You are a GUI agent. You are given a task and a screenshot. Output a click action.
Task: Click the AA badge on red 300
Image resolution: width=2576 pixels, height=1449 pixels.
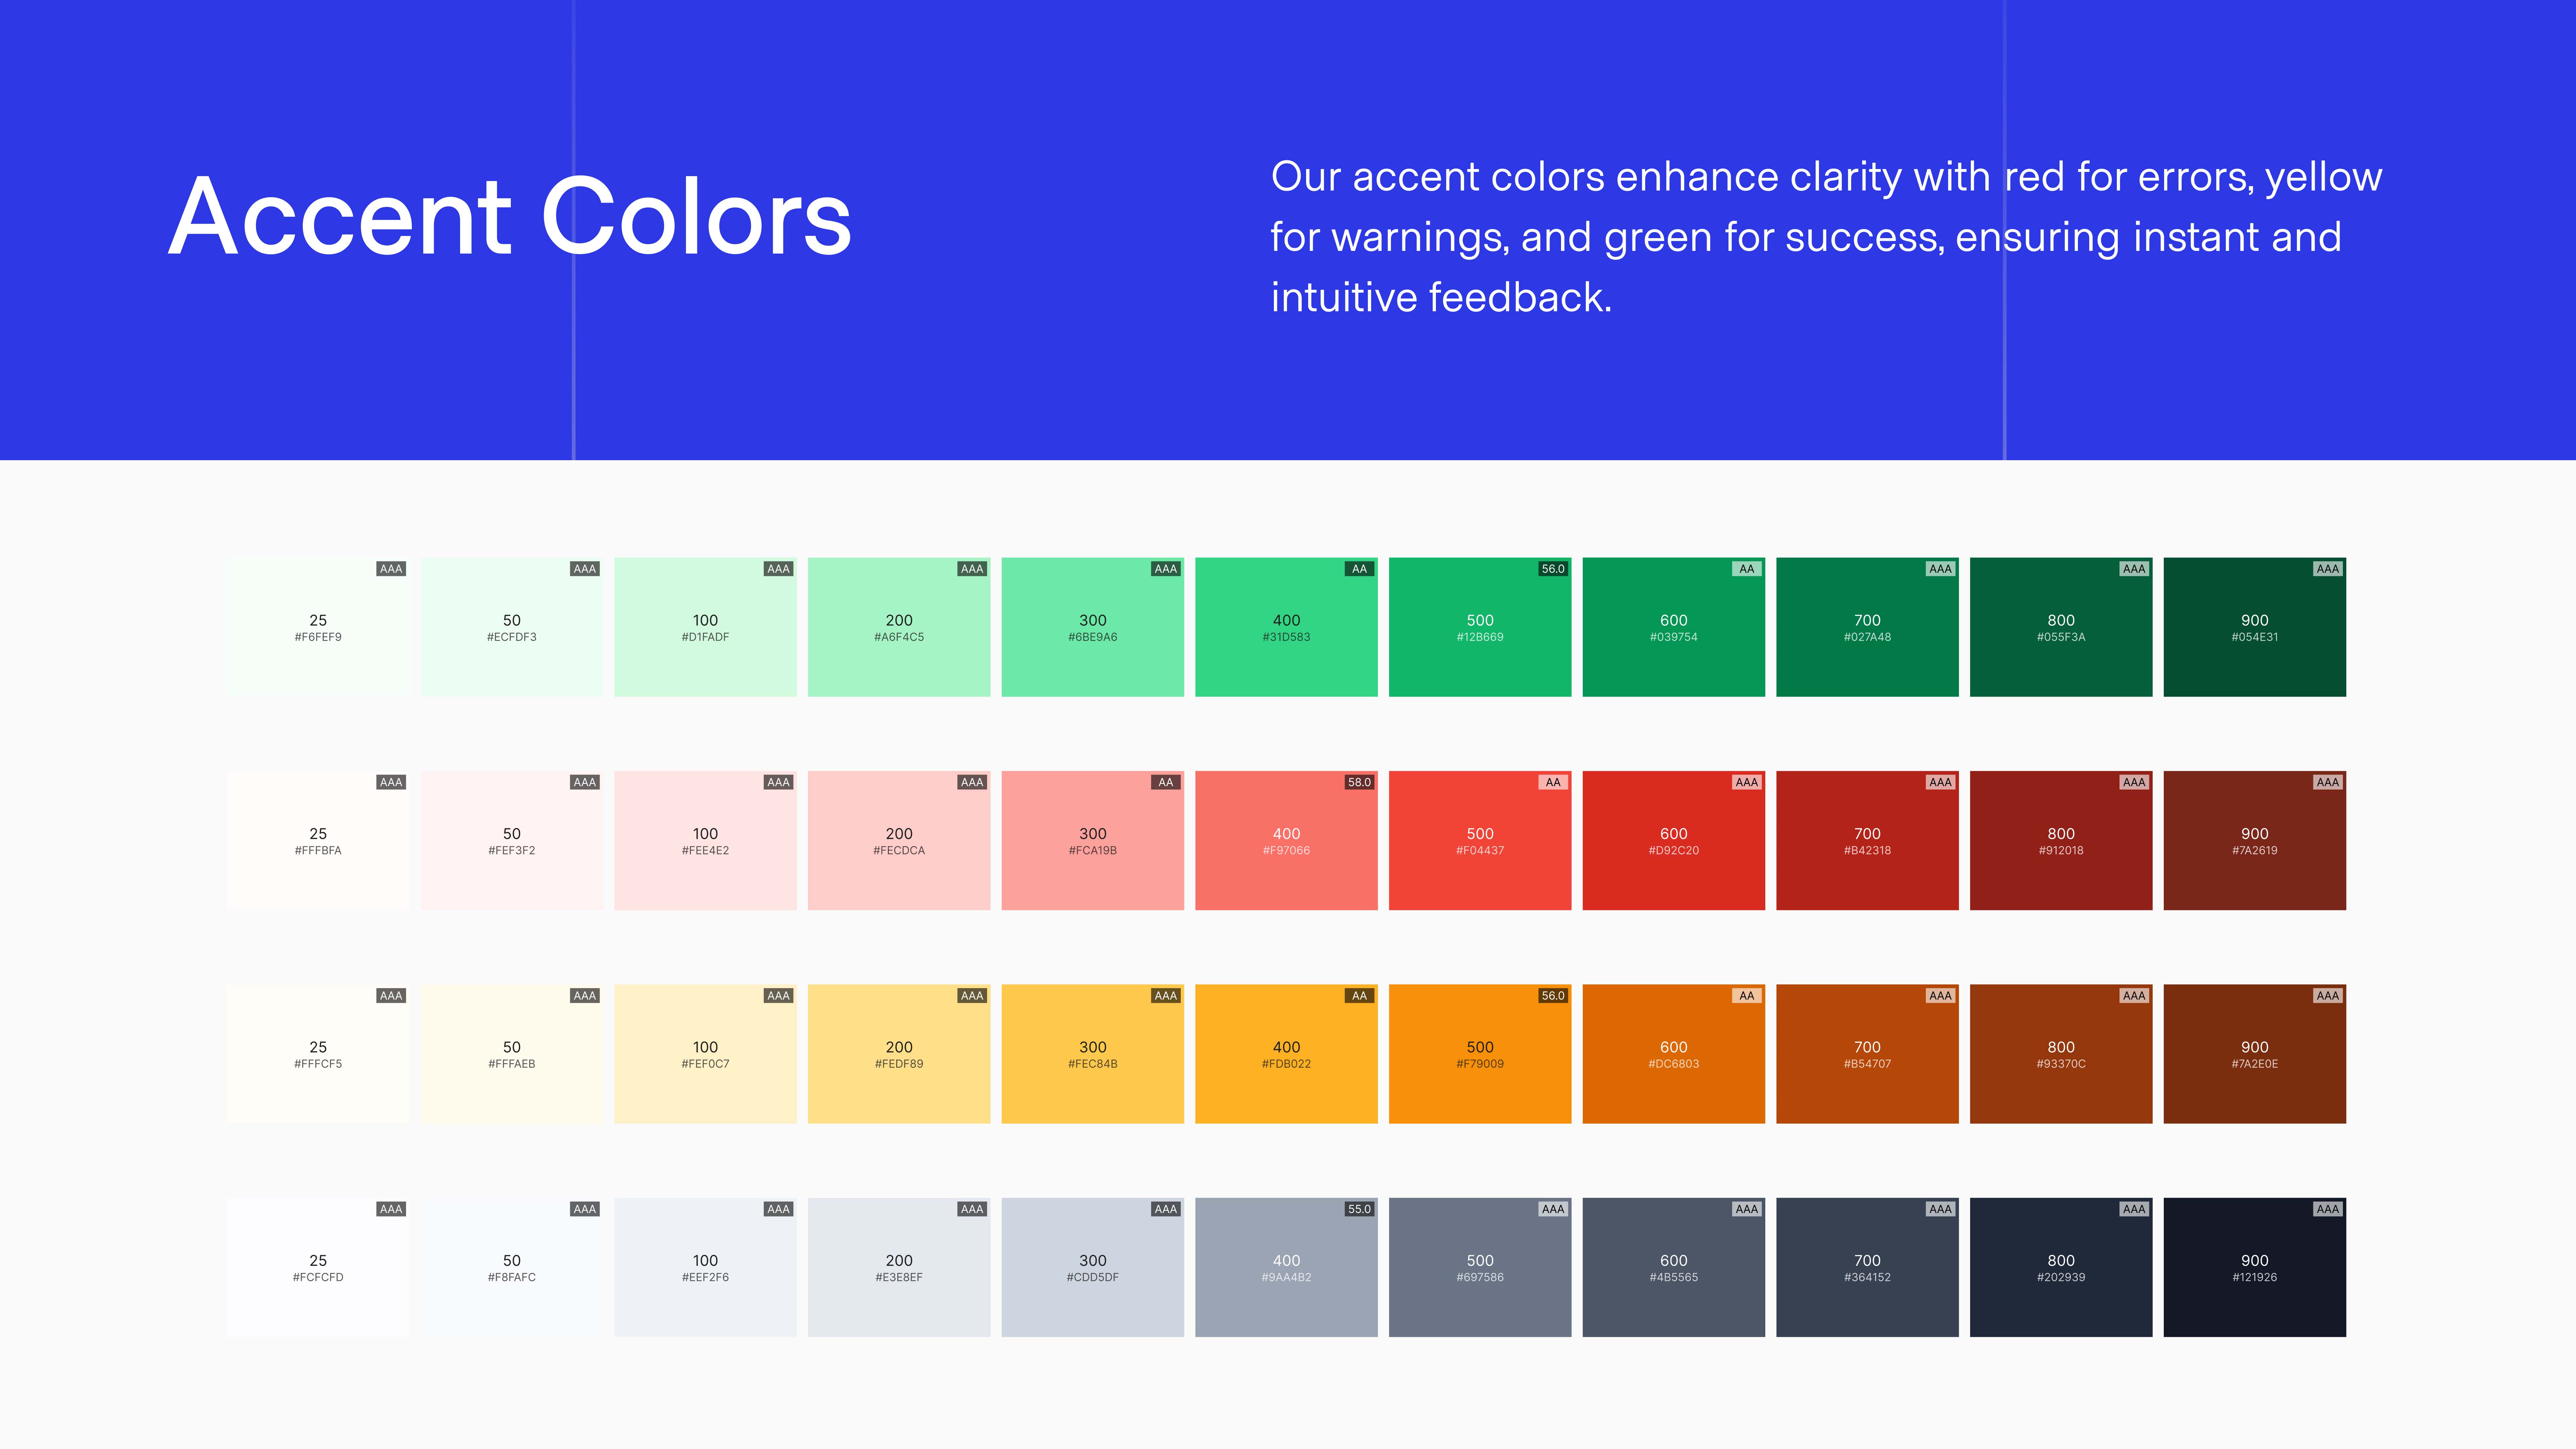1166,782
